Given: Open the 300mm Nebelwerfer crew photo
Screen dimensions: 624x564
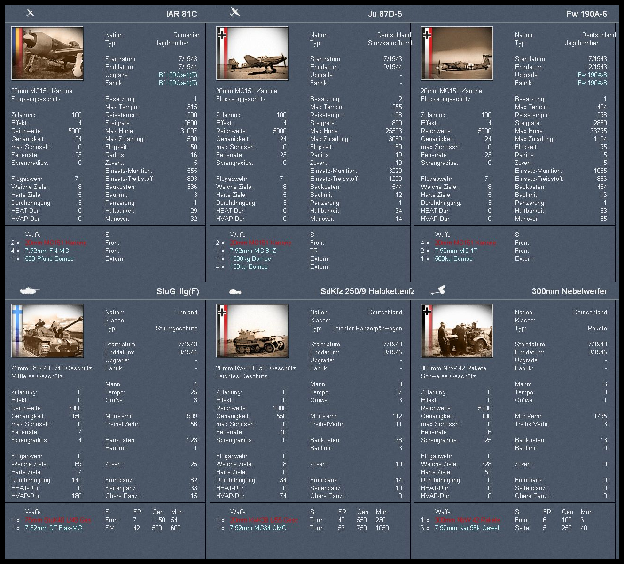Looking at the screenshot, I should (x=457, y=330).
